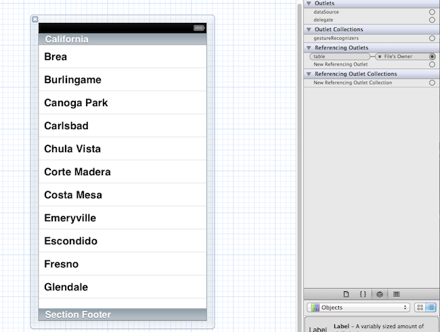Click the dataSource outlet label

coord(326,12)
